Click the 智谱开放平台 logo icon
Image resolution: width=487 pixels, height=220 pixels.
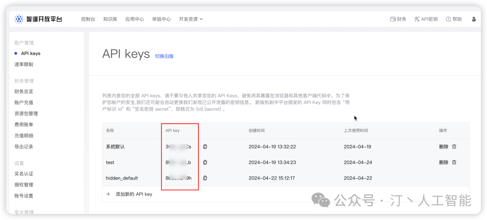[x=19, y=19]
